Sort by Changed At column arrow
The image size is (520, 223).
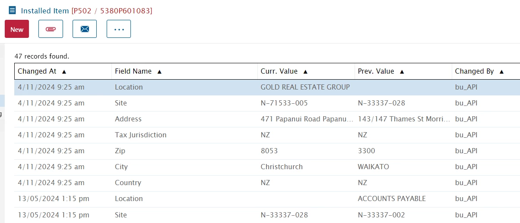pyautogui.click(x=64, y=71)
